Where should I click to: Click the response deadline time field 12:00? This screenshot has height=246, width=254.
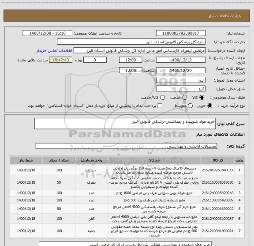[x=131, y=60]
